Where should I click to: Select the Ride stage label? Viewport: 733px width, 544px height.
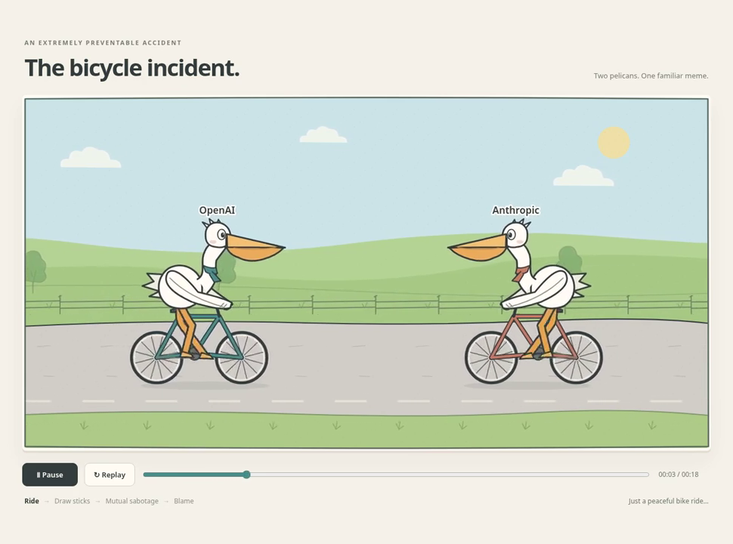pyautogui.click(x=32, y=501)
